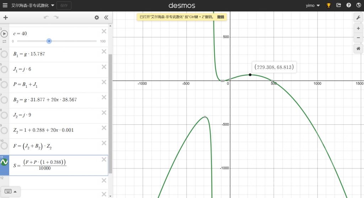The height and width of the screenshot is (198, 364).
Task: Reset the graph to the default home view
Action: click(x=358, y=48)
